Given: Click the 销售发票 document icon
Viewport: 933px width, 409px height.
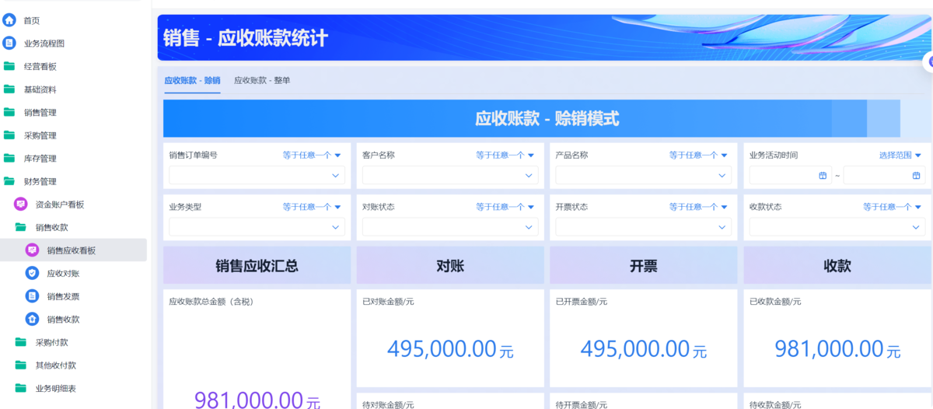Looking at the screenshot, I should (32, 296).
